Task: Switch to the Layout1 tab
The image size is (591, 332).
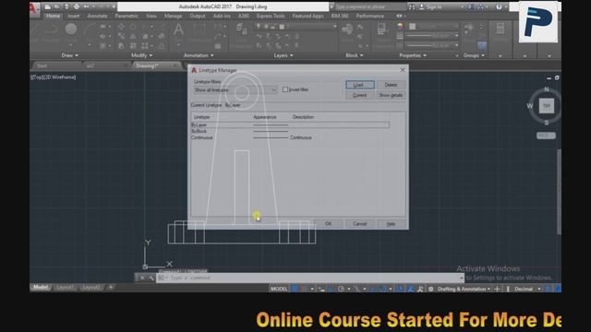Action: [x=66, y=287]
